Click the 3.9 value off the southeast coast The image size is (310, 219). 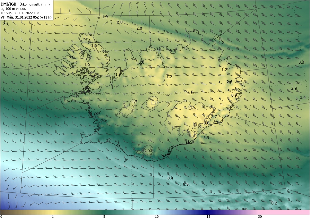206,138
